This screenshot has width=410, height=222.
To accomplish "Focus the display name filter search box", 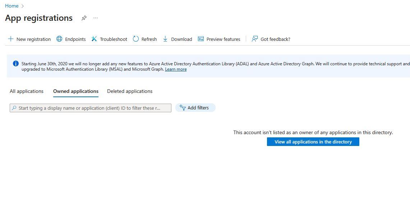I will (x=91, y=108).
